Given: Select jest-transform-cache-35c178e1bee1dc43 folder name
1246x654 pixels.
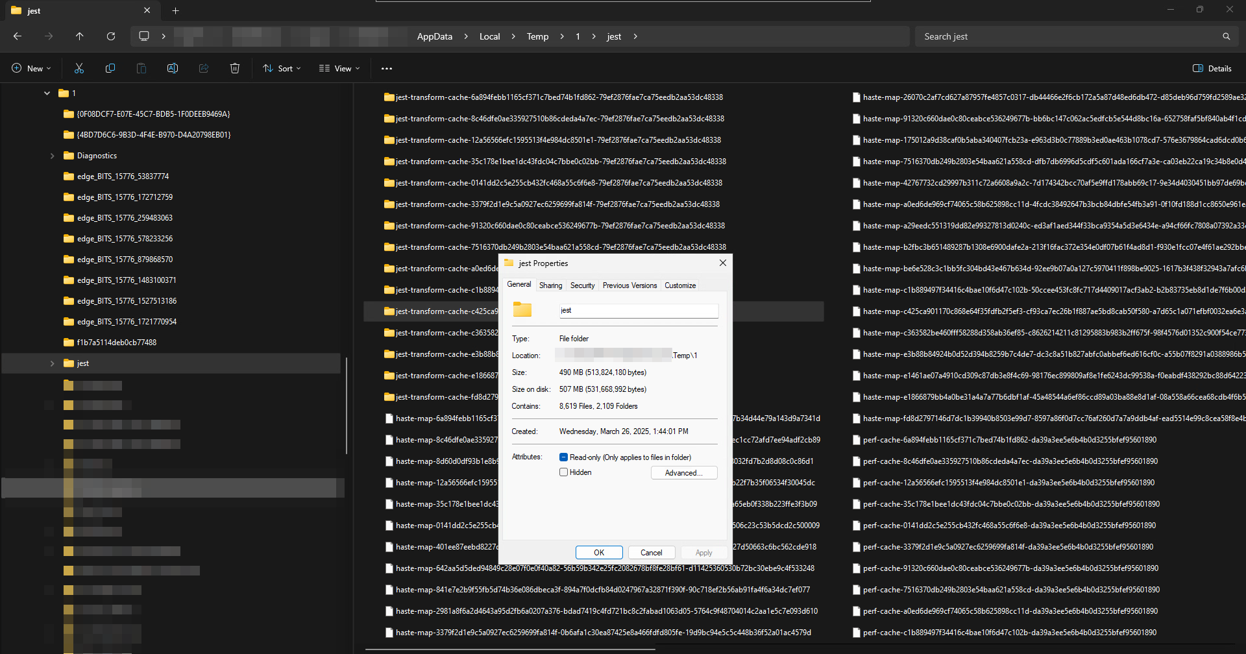Looking at the screenshot, I should pos(561,162).
